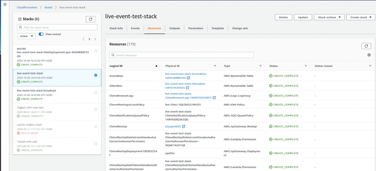Collapse the Stacks panel header icon

tap(20, 19)
